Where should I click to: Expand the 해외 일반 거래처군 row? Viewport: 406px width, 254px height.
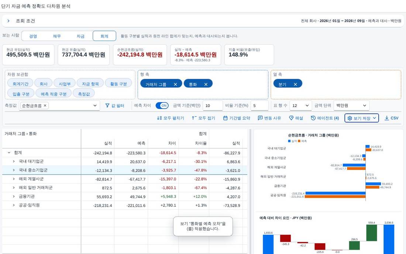(x=14, y=188)
